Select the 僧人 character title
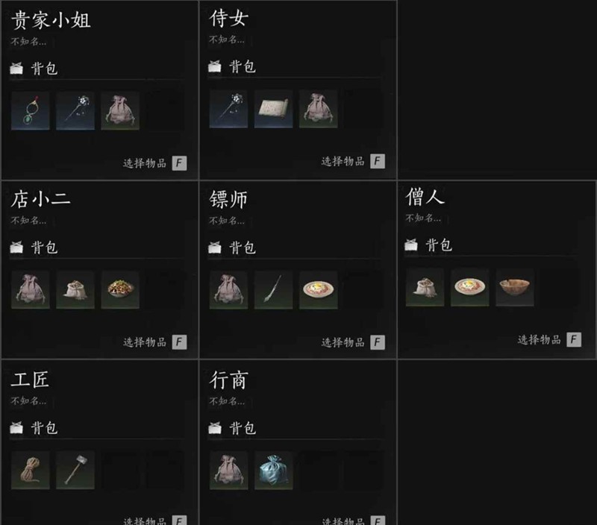The height and width of the screenshot is (525, 597). pos(425,197)
